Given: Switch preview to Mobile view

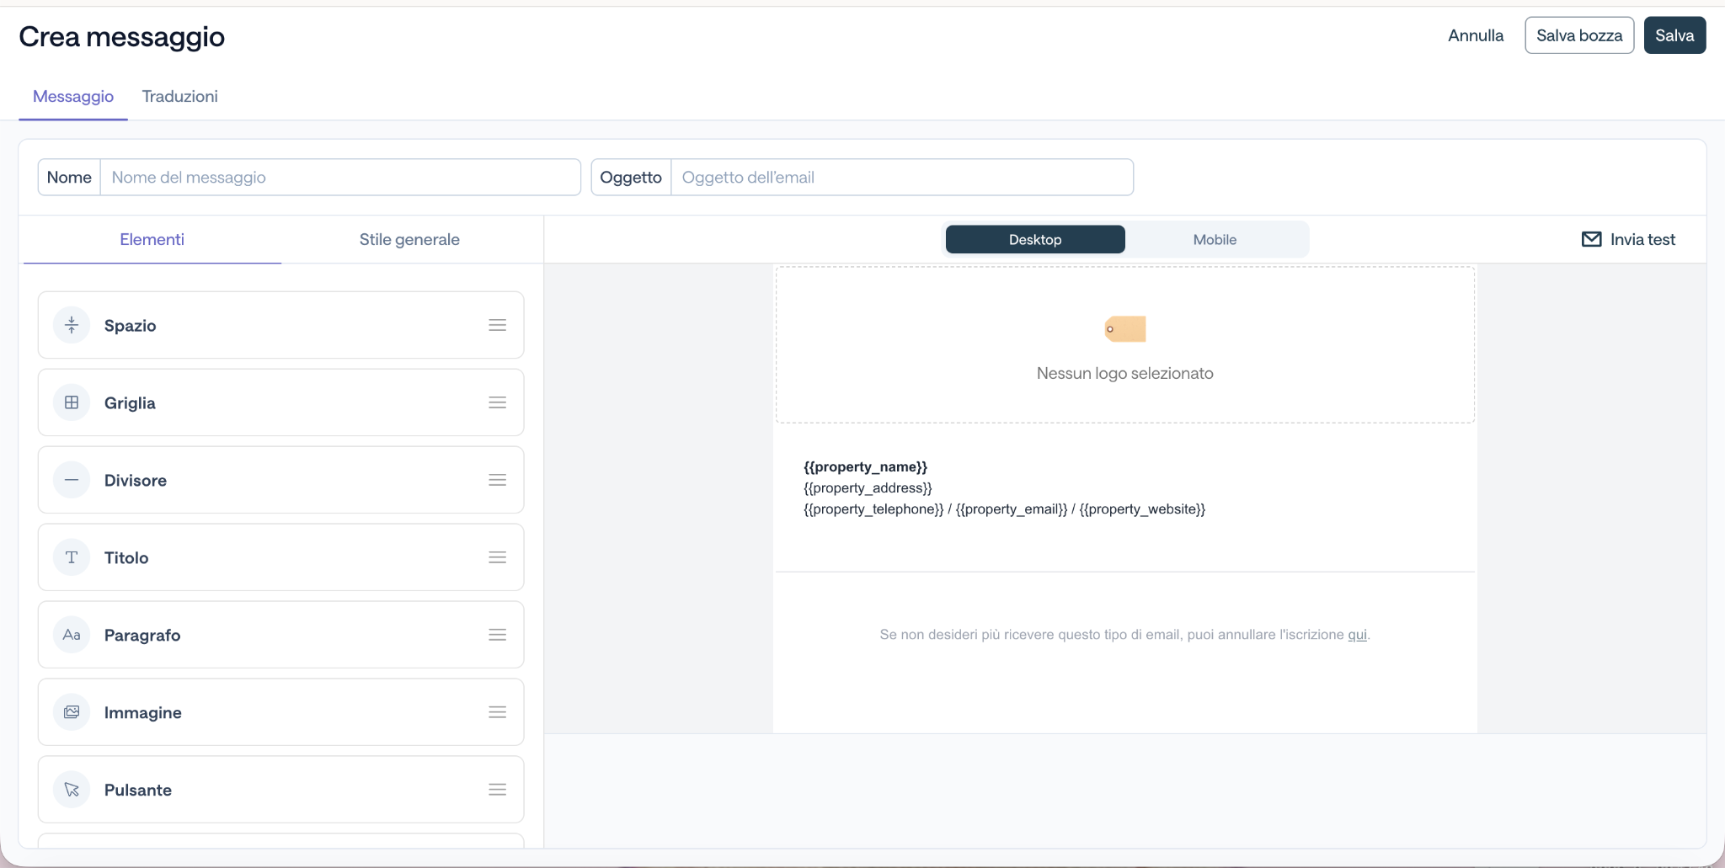Looking at the screenshot, I should pyautogui.click(x=1215, y=239).
